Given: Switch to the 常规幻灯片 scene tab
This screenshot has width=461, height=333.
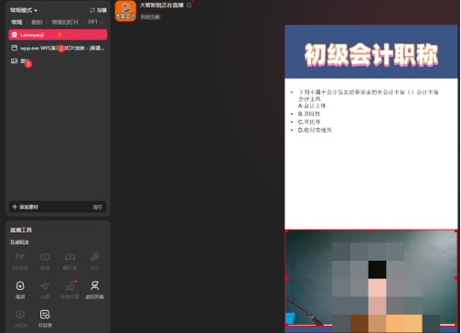Looking at the screenshot, I should (65, 22).
